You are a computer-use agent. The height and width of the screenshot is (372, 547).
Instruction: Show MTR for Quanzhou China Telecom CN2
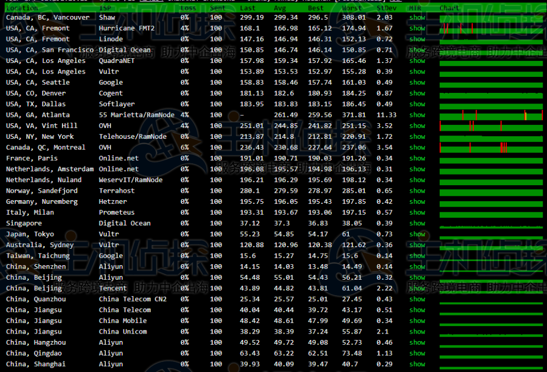pos(417,299)
